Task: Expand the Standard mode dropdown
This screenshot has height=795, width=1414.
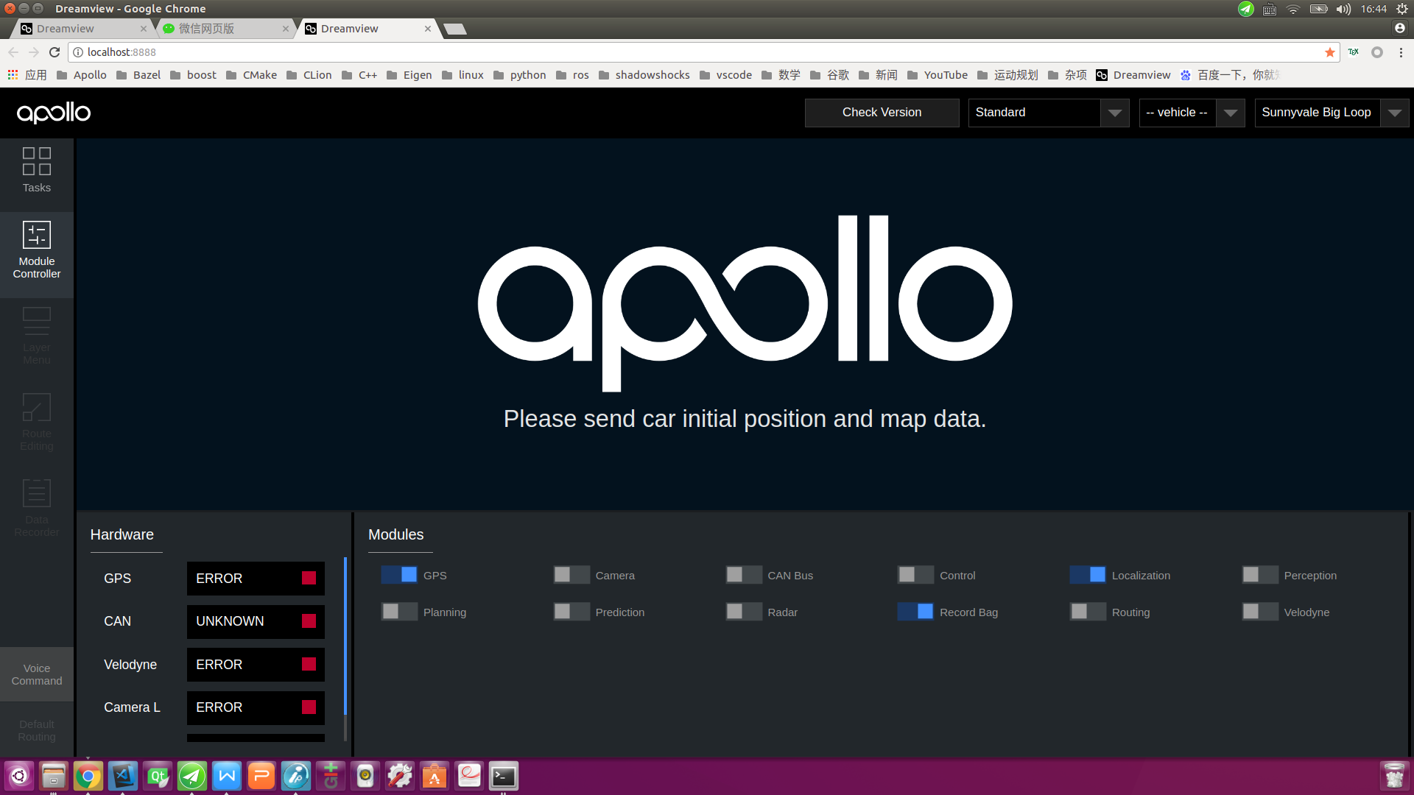Action: point(1048,113)
